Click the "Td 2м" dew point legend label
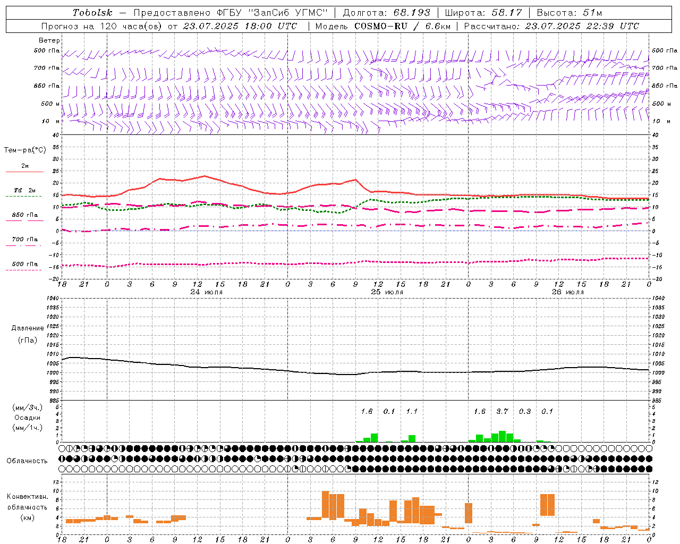Screen dimensions: 680x544 (x=25, y=190)
